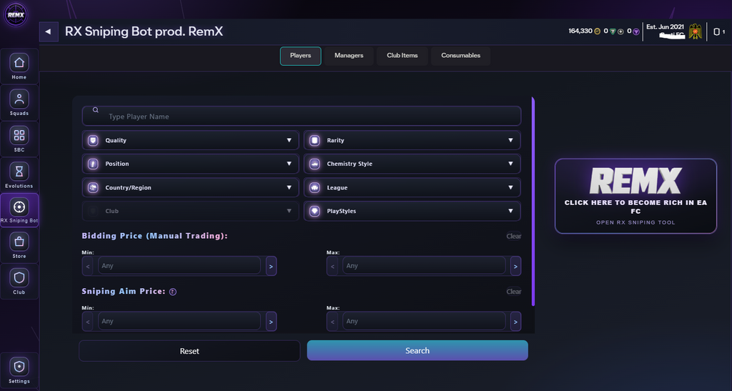Click the Est. Jun 2021 text
732x391 pixels.
(665, 26)
